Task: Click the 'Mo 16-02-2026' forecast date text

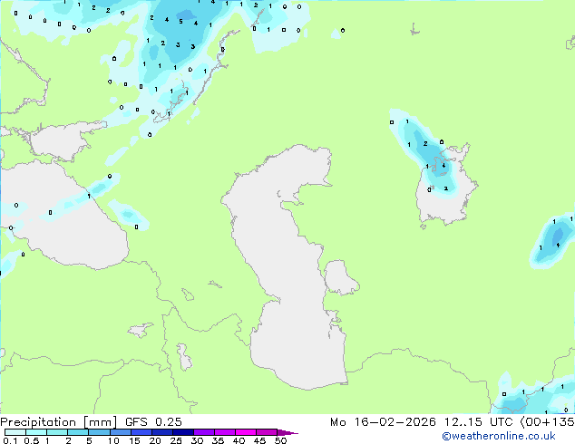Action: (383, 422)
